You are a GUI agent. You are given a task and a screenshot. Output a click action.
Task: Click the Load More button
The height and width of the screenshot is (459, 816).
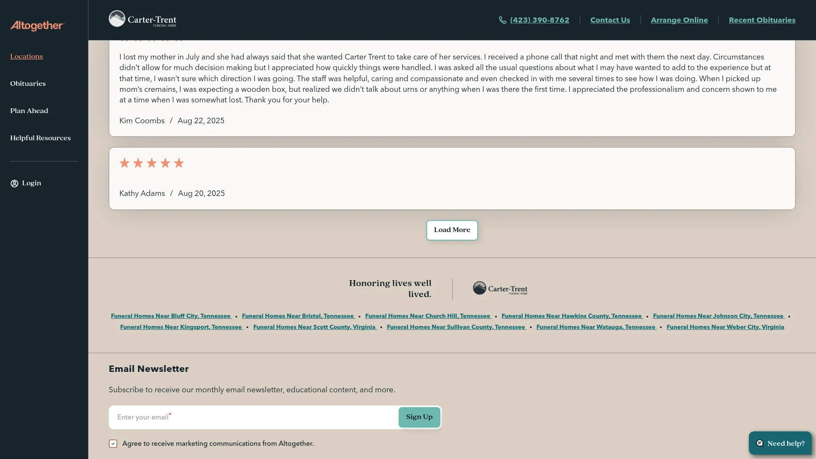click(452, 230)
